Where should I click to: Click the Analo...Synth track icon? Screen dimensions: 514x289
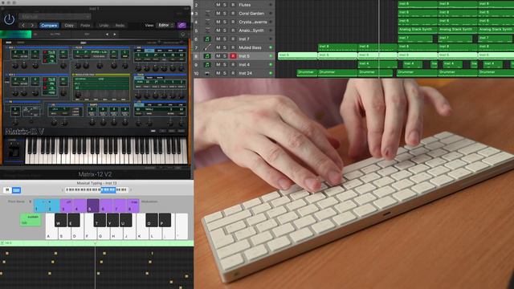coord(207,31)
